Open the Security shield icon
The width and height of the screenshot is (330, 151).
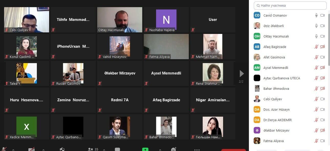click(x=62, y=149)
